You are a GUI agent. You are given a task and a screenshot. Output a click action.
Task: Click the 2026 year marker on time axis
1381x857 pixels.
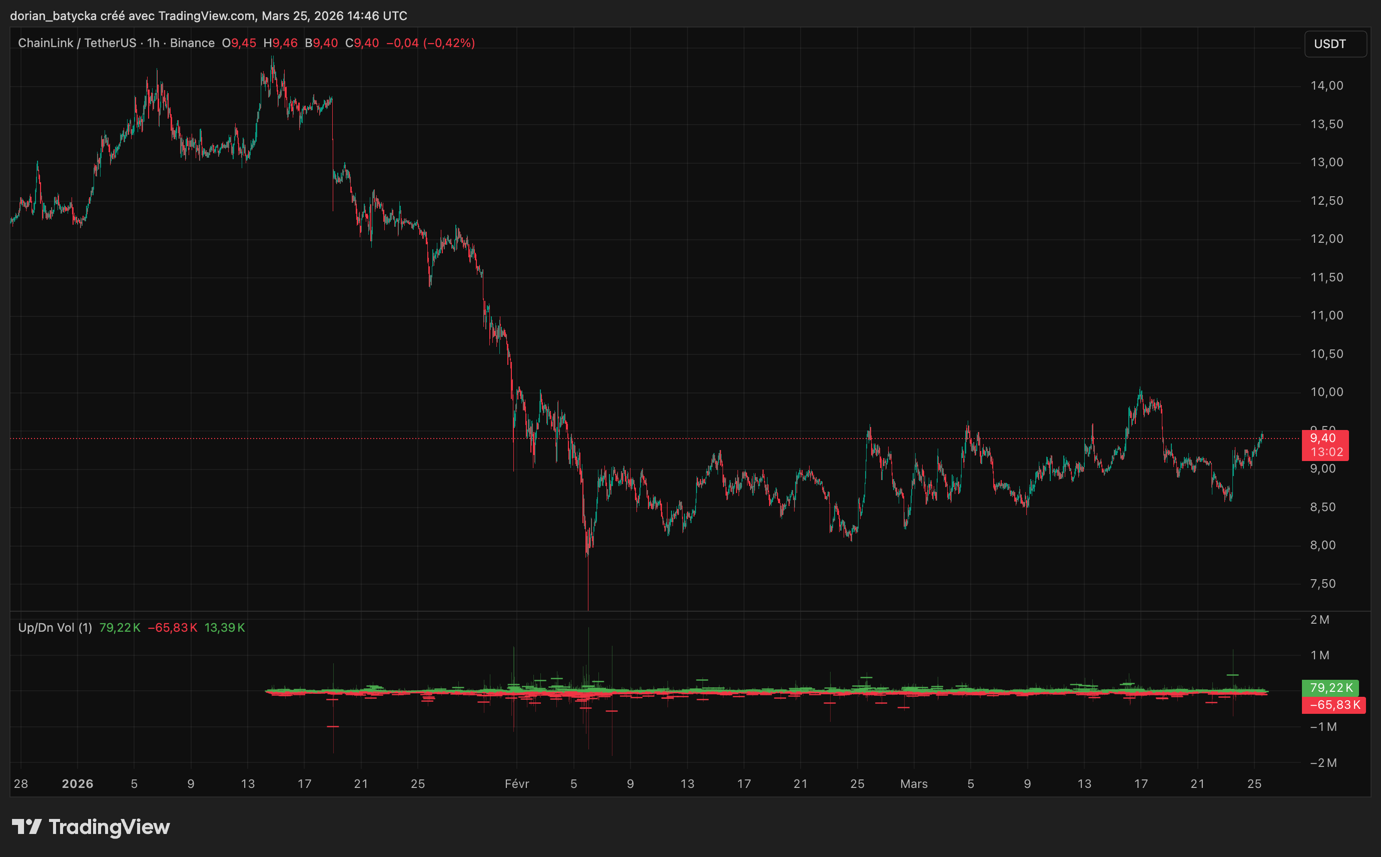point(78,784)
